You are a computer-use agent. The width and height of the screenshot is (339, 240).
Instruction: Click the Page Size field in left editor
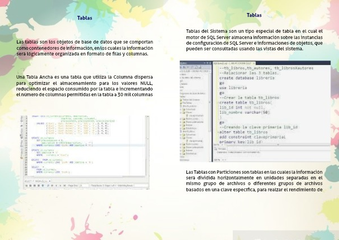(84, 185)
